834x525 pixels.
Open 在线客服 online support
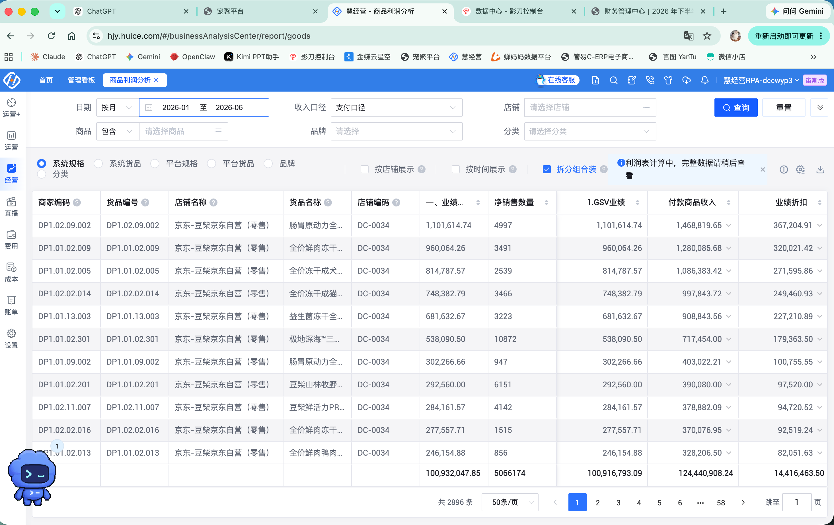(x=558, y=80)
